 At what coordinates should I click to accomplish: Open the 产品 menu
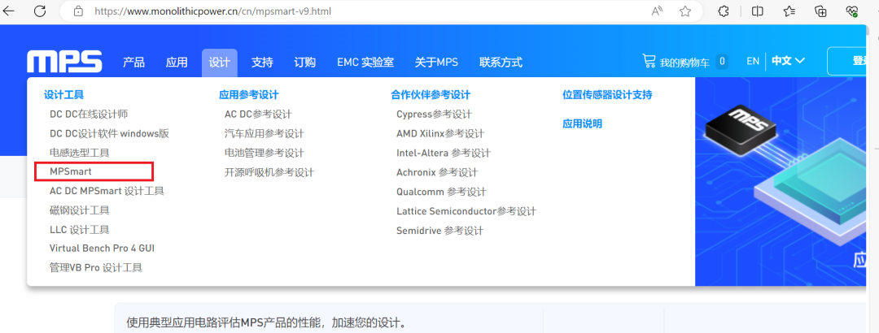tap(134, 62)
